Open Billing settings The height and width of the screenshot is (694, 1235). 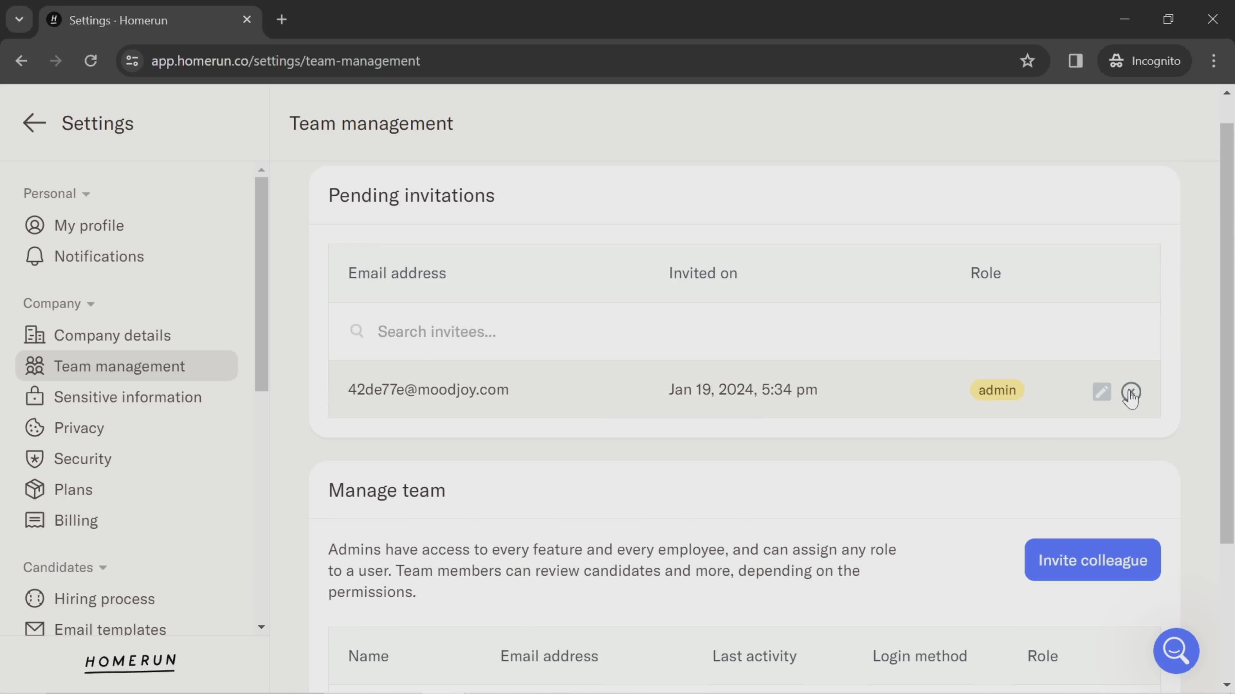tap(76, 520)
